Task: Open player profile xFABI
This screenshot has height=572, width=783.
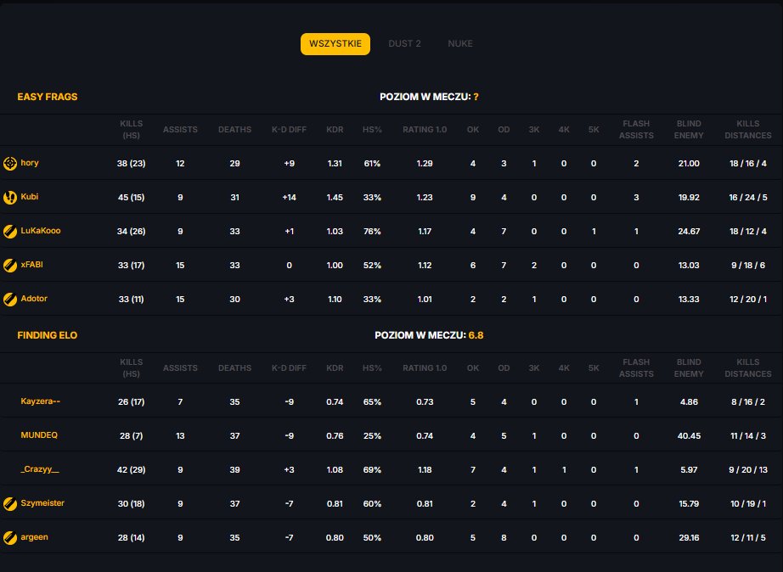Action: point(32,265)
